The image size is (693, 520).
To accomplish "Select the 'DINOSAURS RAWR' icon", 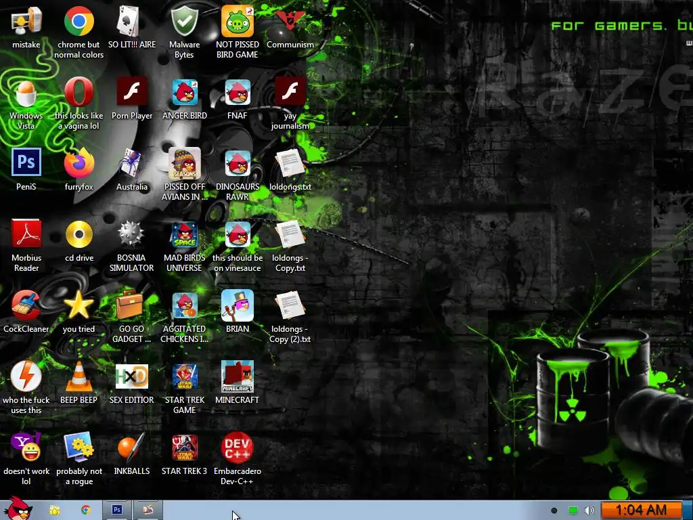I will pos(238,163).
